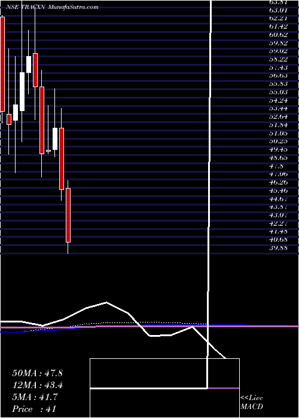This screenshot has height=418, width=299.
Task: Click the 50MA : 47.8 readout
Action: (x=37, y=373)
